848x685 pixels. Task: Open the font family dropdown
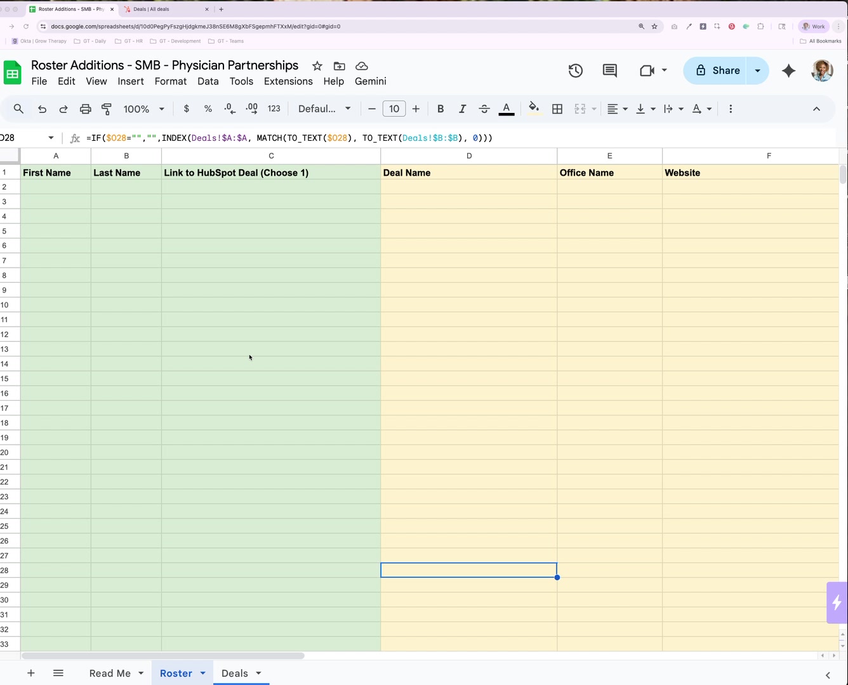click(x=324, y=109)
